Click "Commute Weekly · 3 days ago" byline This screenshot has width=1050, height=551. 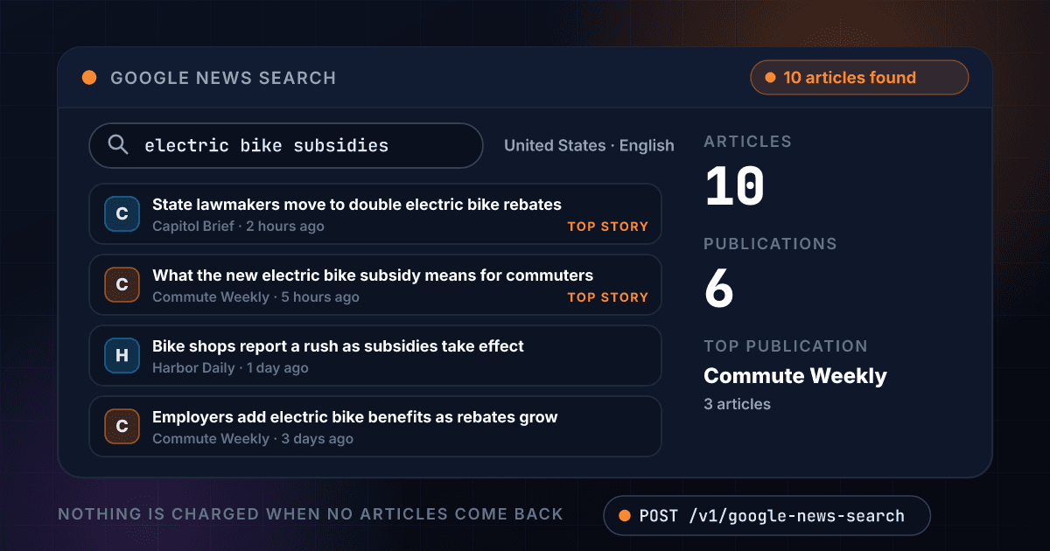click(253, 439)
